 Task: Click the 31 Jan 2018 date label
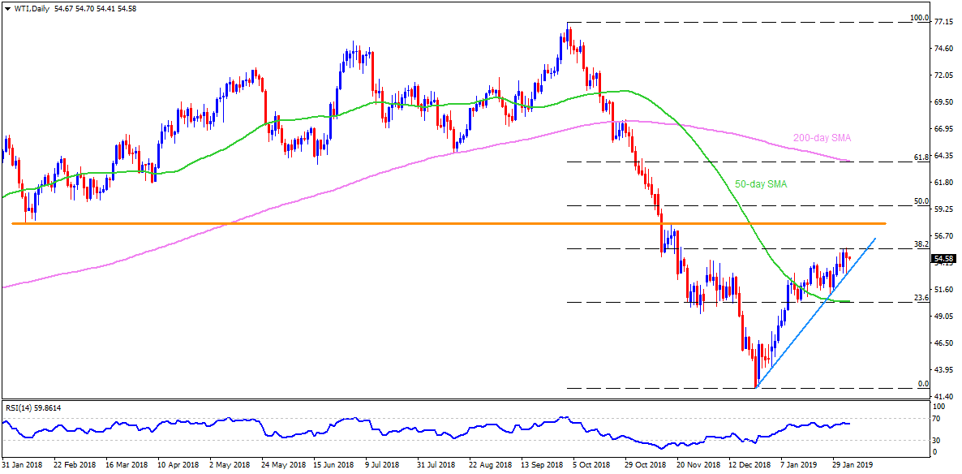(24, 466)
